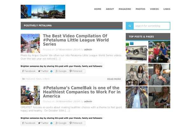Screen dimensions: 191x127
Task: Open the LINKS menu item
Action: 167,9
